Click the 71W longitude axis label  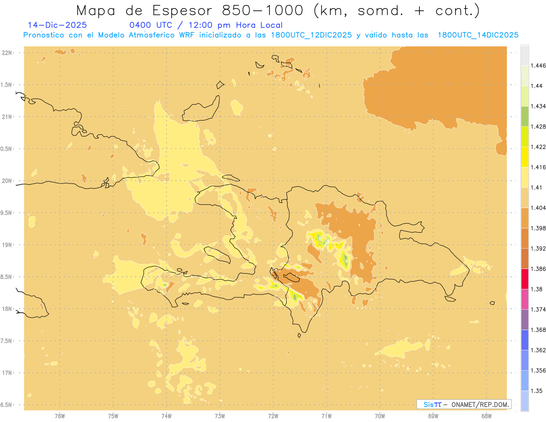[326, 416]
